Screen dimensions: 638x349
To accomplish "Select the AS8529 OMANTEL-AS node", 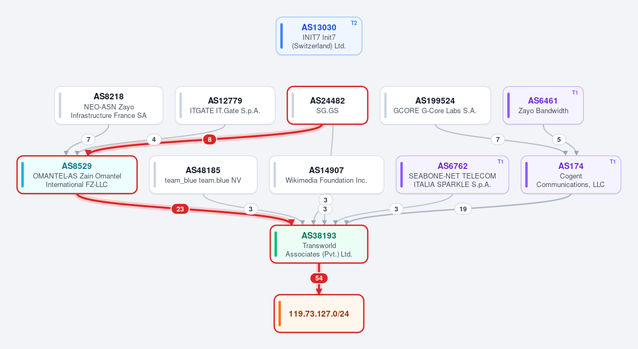I will click(x=77, y=175).
